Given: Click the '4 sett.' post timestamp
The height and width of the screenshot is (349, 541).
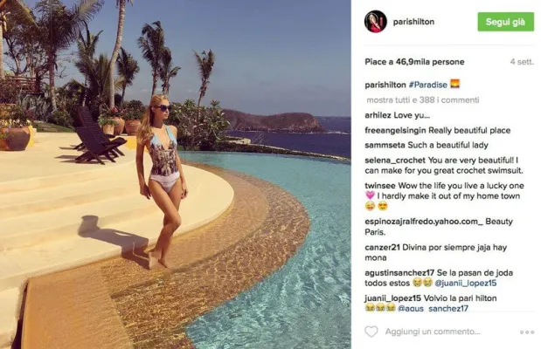Looking at the screenshot, I should [x=522, y=62].
